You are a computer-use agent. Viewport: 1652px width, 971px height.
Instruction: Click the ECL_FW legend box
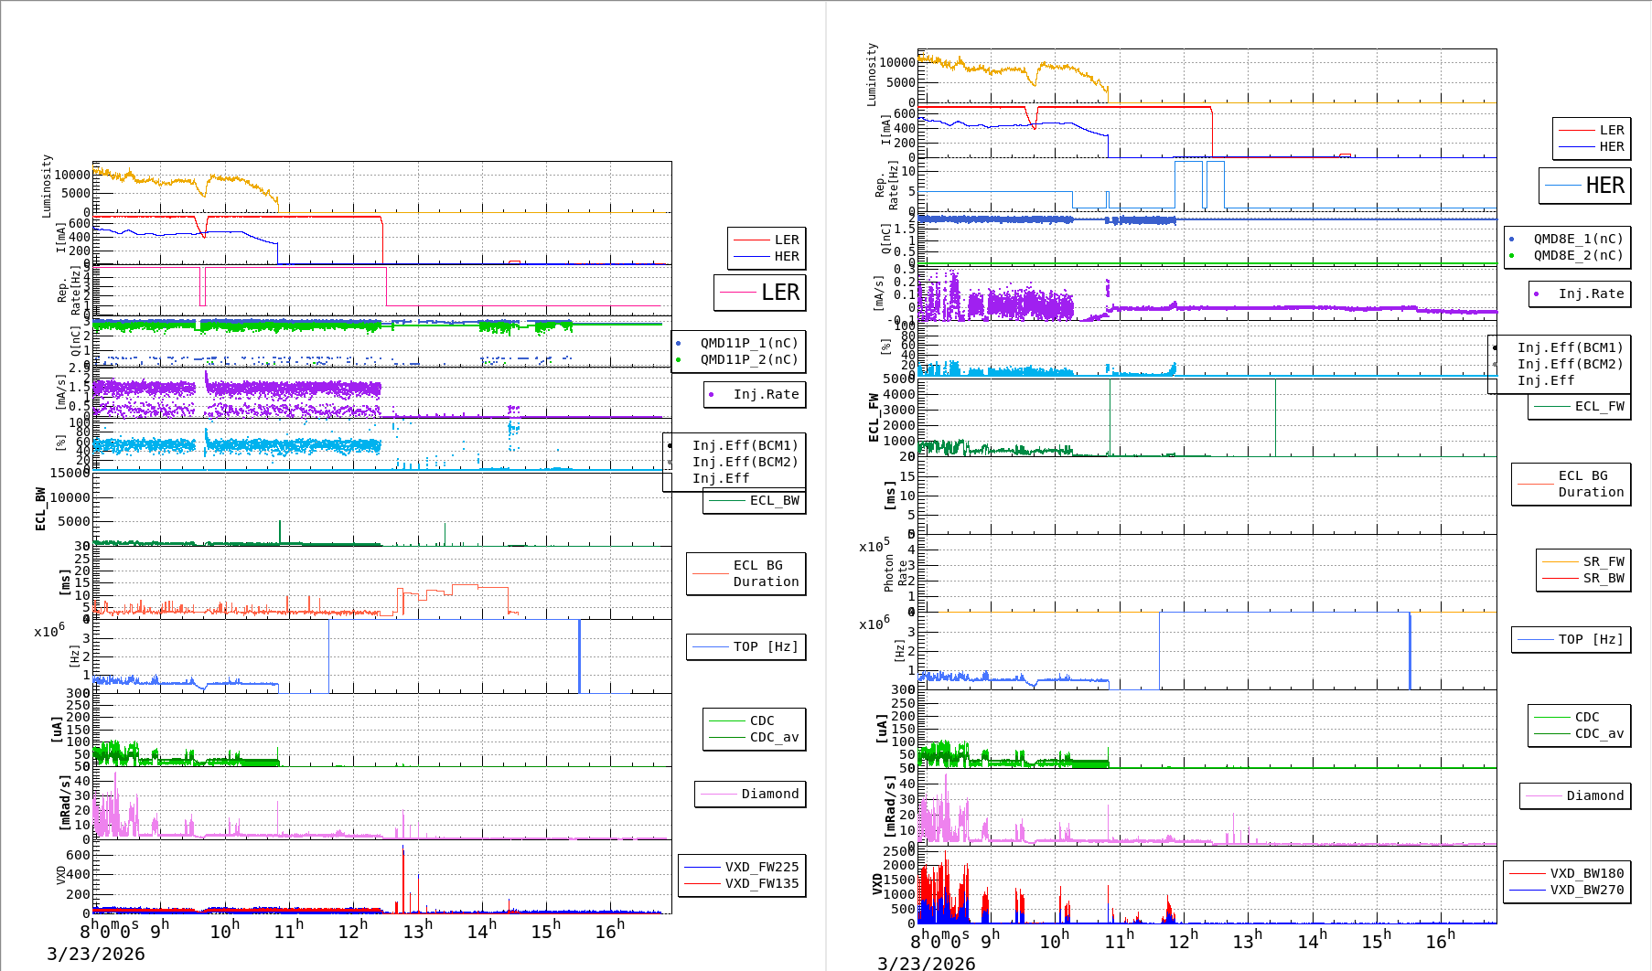pyautogui.click(x=1580, y=406)
